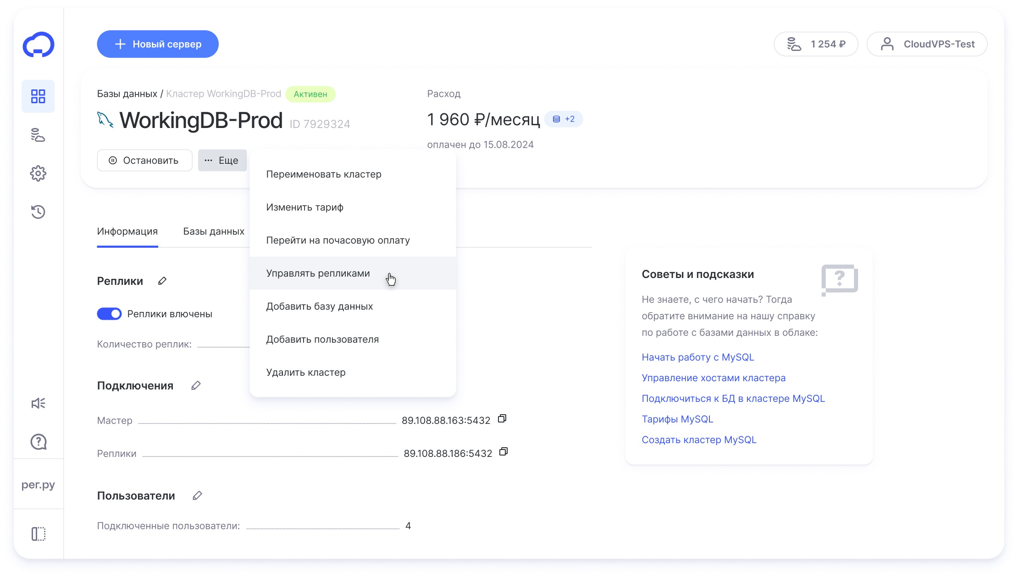Click the settings gear icon in sidebar
Image resolution: width=1018 pixels, height=578 pixels.
[39, 173]
